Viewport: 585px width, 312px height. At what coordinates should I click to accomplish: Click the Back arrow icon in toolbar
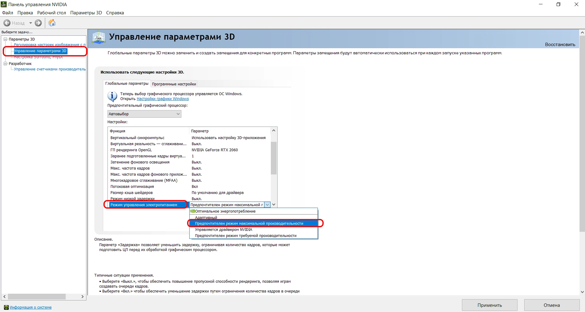pyautogui.click(x=7, y=23)
